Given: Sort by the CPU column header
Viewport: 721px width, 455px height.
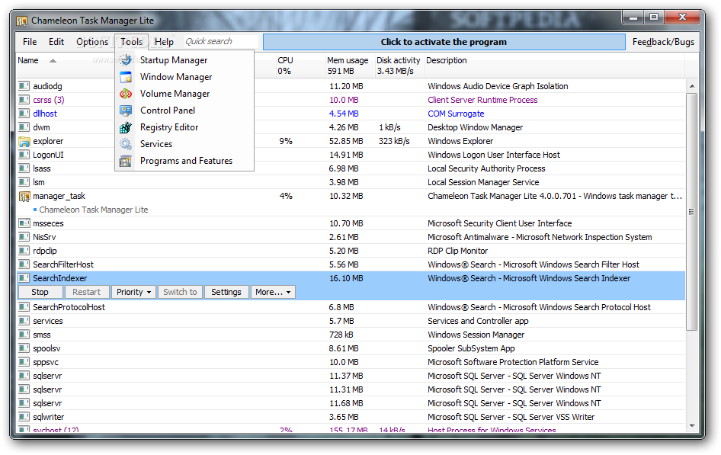Looking at the screenshot, I should pos(300,66).
